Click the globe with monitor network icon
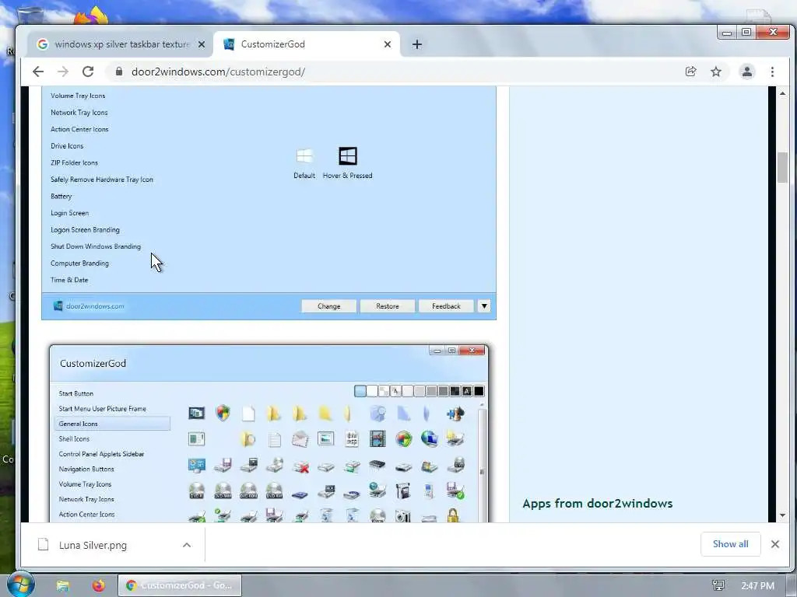 pyautogui.click(x=430, y=438)
